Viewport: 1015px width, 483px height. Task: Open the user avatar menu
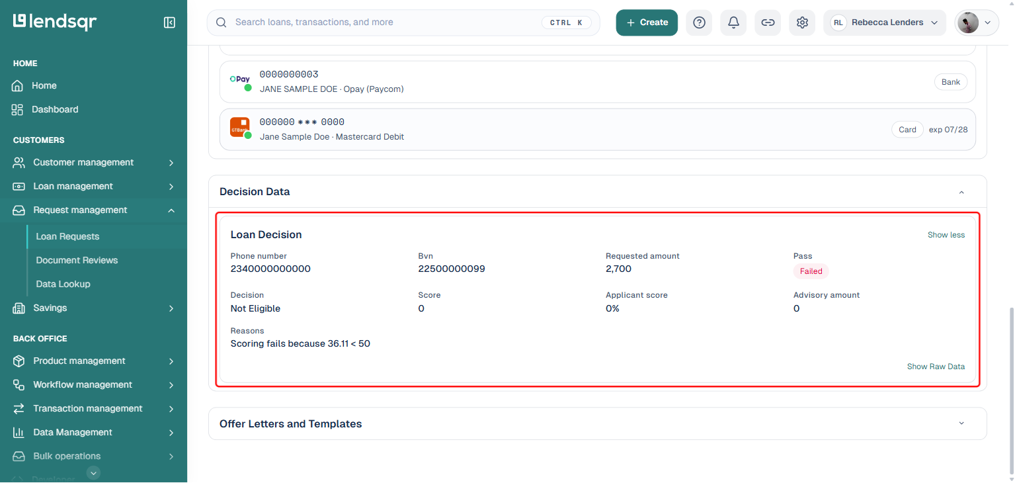pos(977,22)
